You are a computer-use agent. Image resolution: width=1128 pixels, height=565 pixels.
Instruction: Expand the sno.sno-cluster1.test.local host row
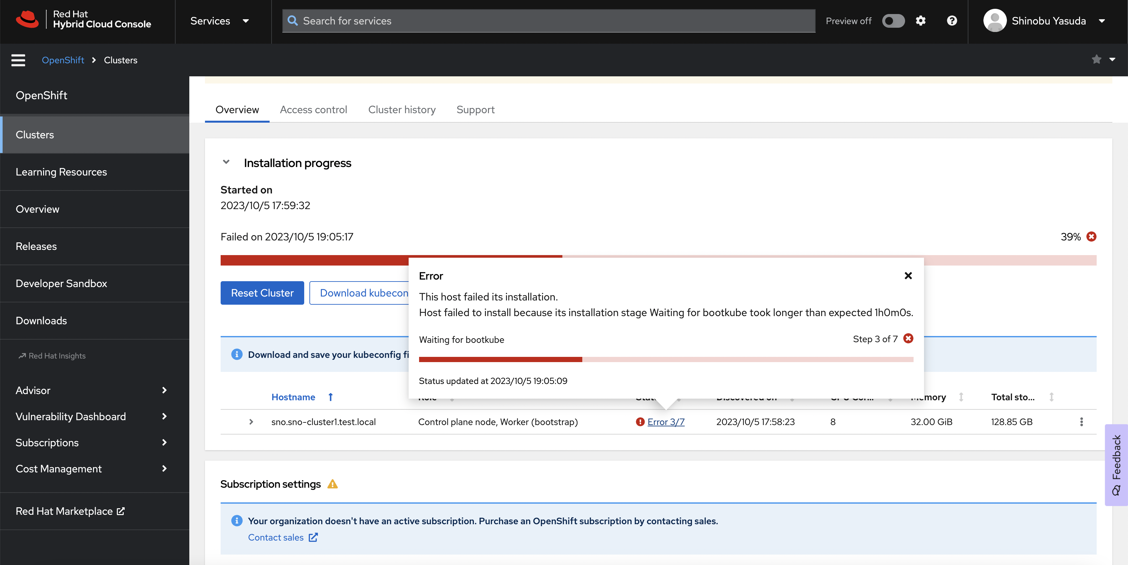[x=251, y=422]
